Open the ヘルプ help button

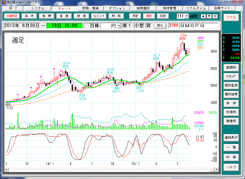click(231, 167)
